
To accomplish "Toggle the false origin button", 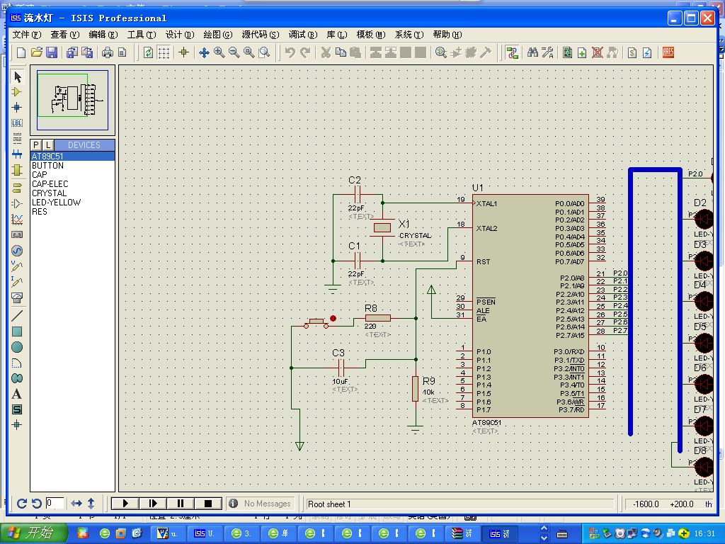I will [x=184, y=52].
